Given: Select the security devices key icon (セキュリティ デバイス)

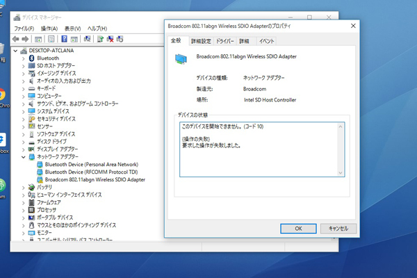Looking at the screenshot, I should pyautogui.click(x=32, y=119).
